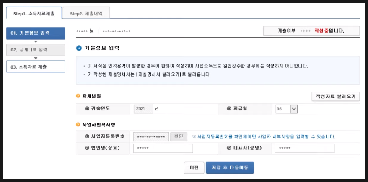
Task: Select sidebar step 03. 소득자료 제출
Action: pos(36,67)
